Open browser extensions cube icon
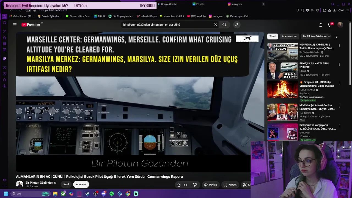352x198 pixels. (x=324, y=10)
